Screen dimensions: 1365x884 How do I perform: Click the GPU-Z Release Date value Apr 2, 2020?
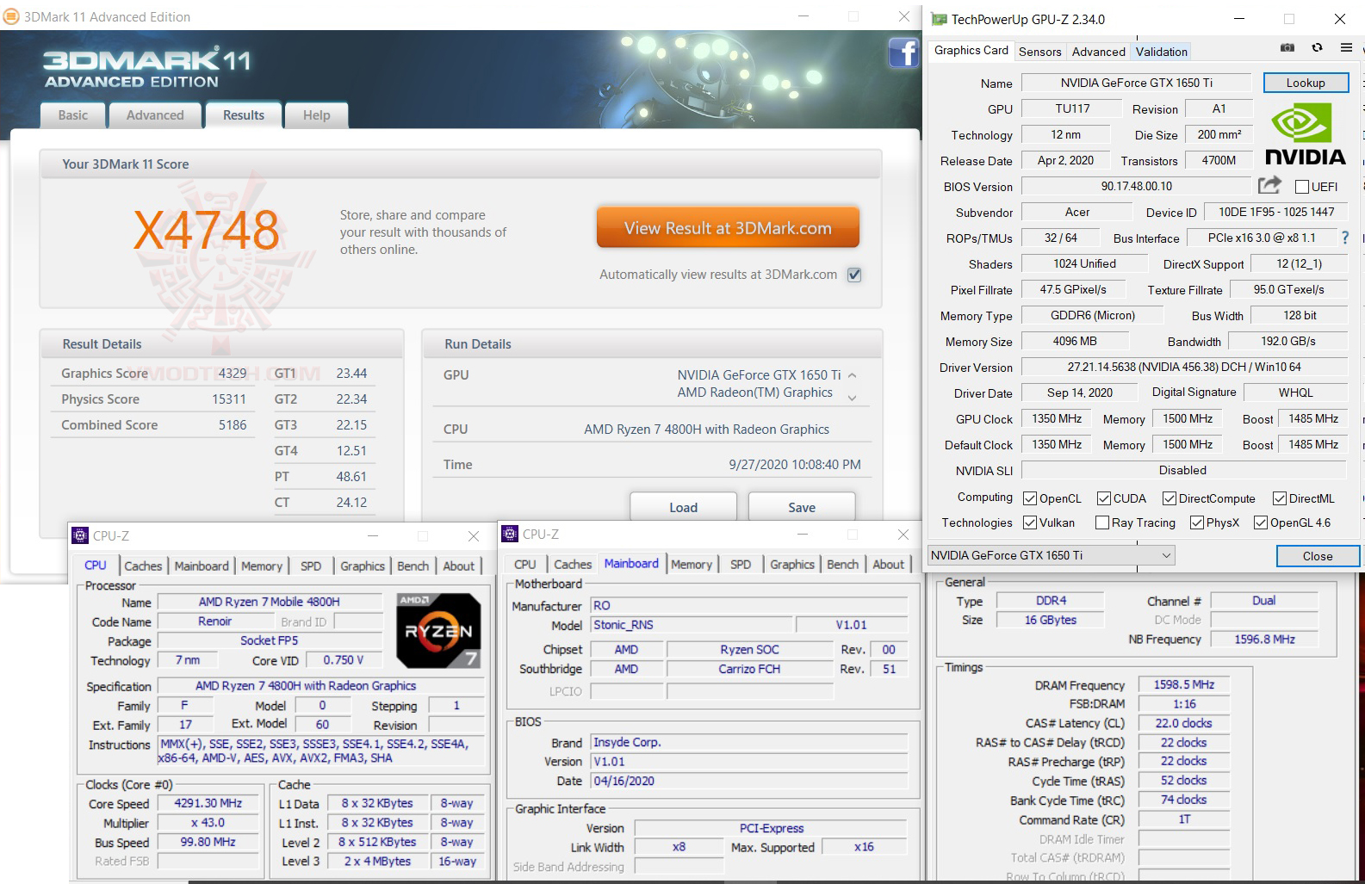pos(1065,160)
